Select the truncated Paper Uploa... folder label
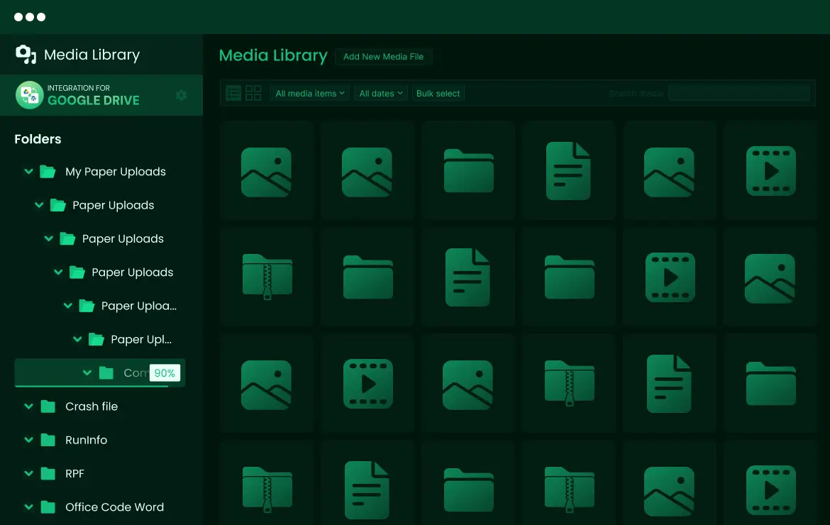 (138, 306)
